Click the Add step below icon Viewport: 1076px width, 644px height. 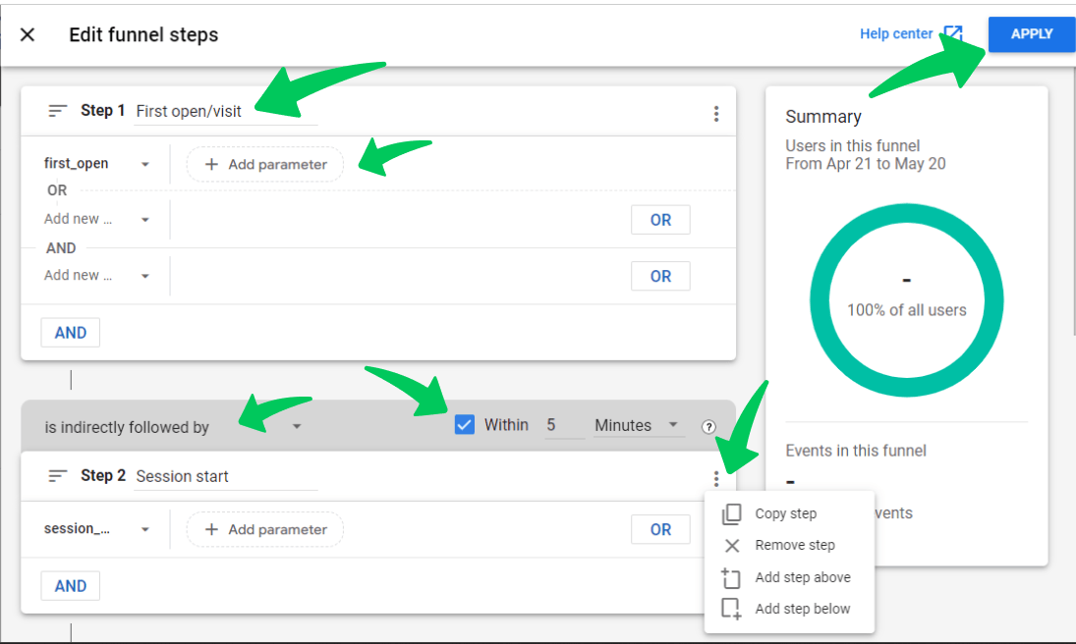[x=730, y=609]
